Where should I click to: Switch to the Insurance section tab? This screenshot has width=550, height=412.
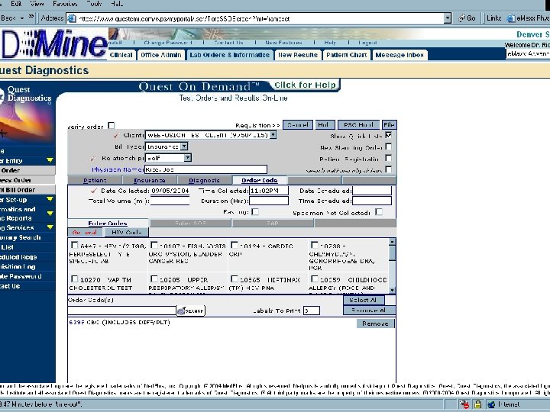[x=150, y=180]
